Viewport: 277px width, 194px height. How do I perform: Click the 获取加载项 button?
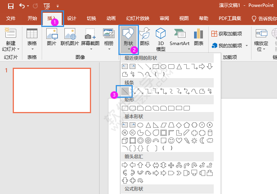tap(227, 34)
